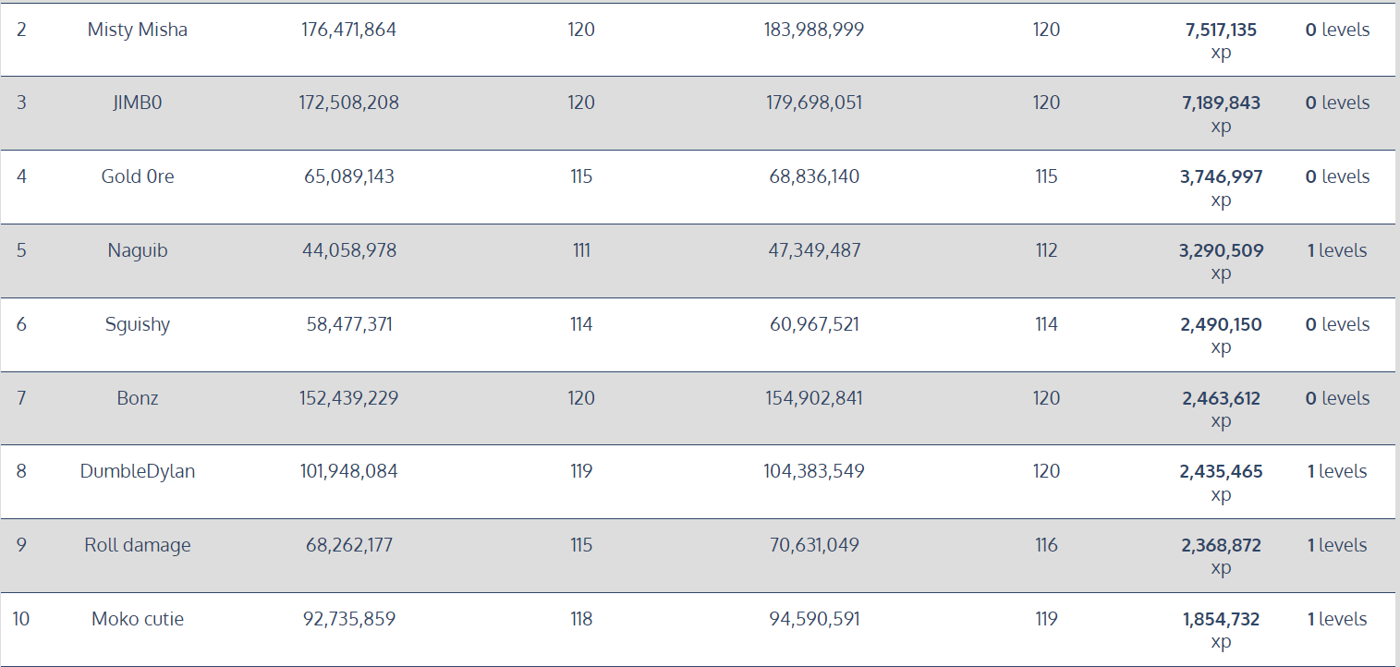The height and width of the screenshot is (667, 1400).
Task: Select Roll damage end level 116
Action: (1046, 545)
